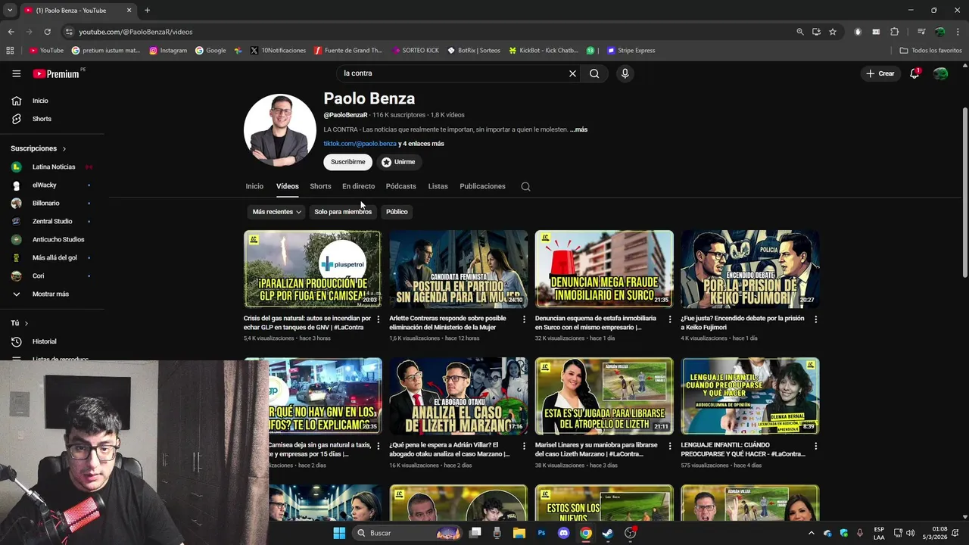This screenshot has width=969, height=545.
Task: Toggle Solo para miembros filter chip
Action: 343,212
